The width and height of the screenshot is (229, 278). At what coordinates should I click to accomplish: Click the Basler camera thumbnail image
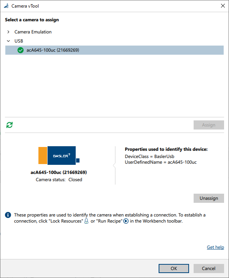point(59,155)
